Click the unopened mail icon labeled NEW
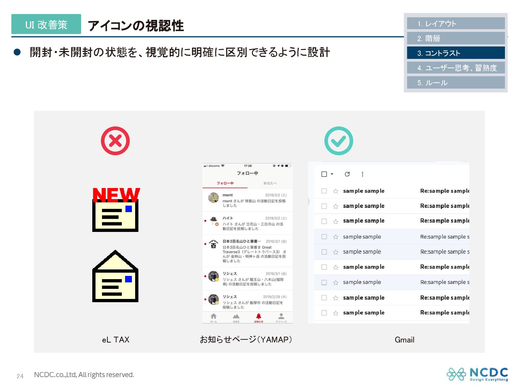Viewport: 519px width, 389px height. tap(116, 210)
